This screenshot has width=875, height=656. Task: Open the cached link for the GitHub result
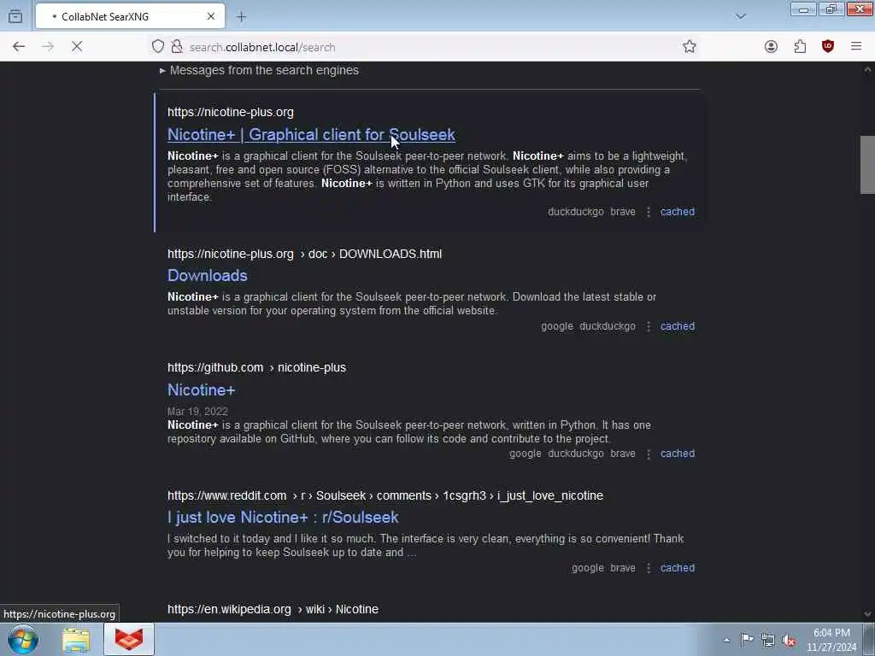[x=678, y=454]
